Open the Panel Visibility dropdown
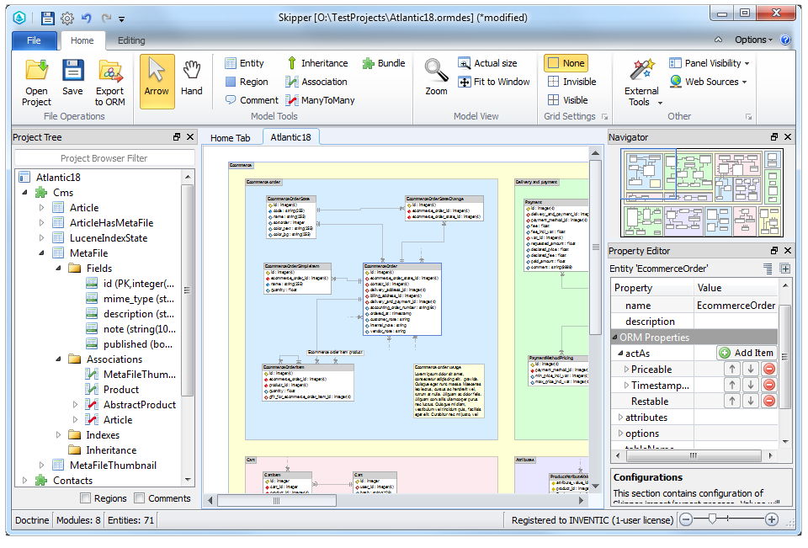Image resolution: width=808 pixels, height=548 pixels. pos(709,63)
